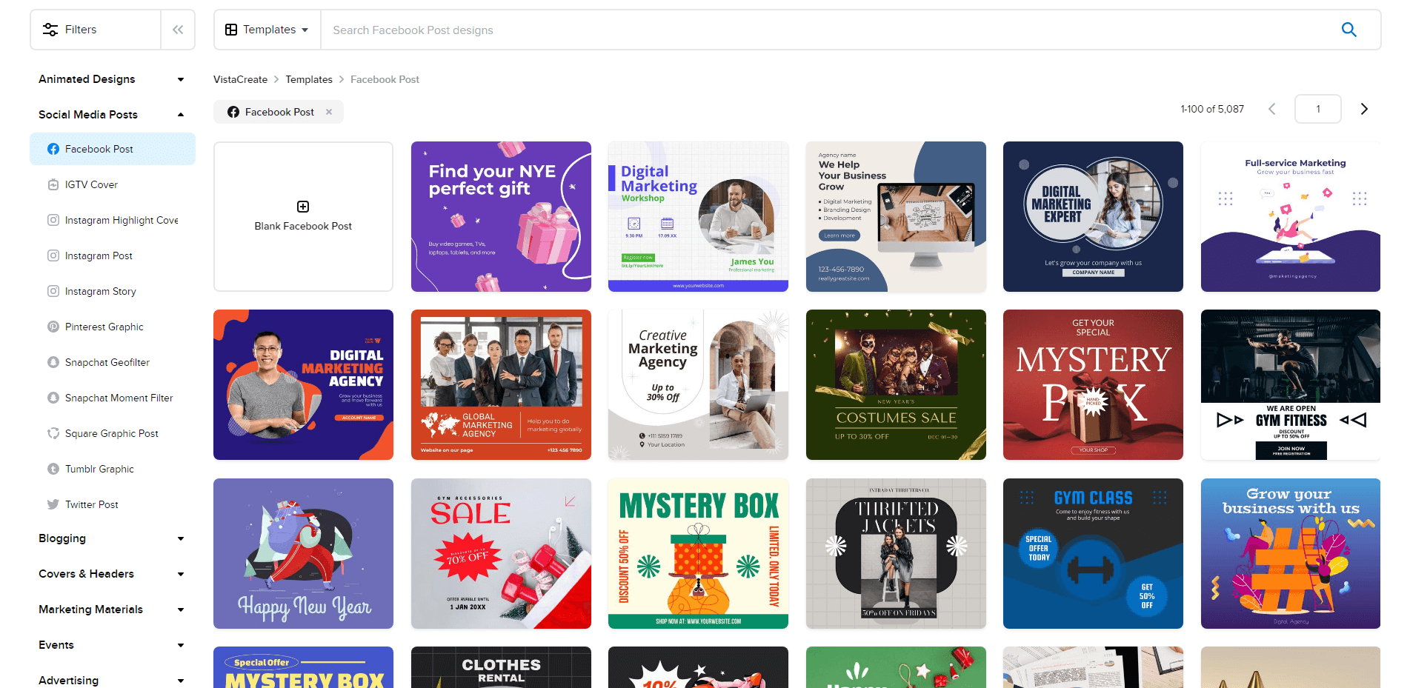The image size is (1410, 688).
Task: Click Tumblr Graphic icon in sidebar
Action: tap(53, 469)
